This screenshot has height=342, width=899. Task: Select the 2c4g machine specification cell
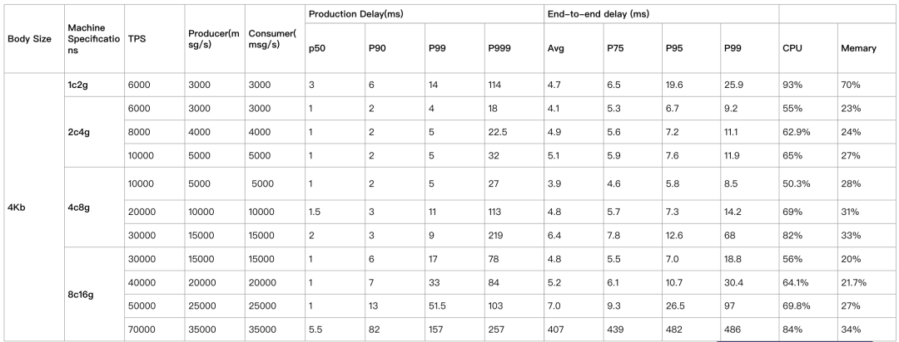tap(94, 132)
